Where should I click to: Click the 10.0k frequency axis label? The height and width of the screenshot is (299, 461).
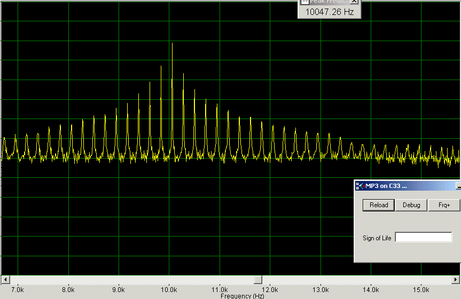(x=169, y=290)
